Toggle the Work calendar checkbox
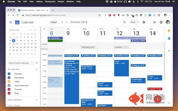Viewport: 178px width, 111px height. [x=9, y=93]
